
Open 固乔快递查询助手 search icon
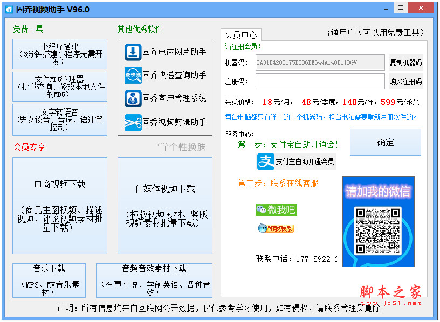[x=133, y=75]
